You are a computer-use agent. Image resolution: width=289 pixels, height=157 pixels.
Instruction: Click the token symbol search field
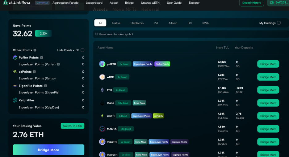[191, 34]
